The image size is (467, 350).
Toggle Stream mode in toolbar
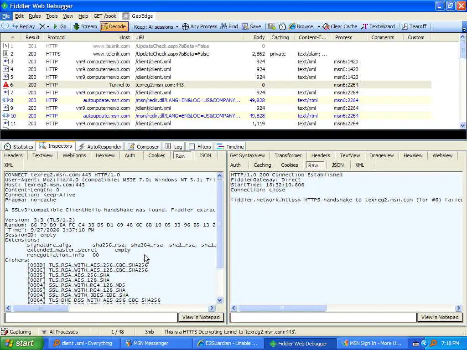click(85, 26)
